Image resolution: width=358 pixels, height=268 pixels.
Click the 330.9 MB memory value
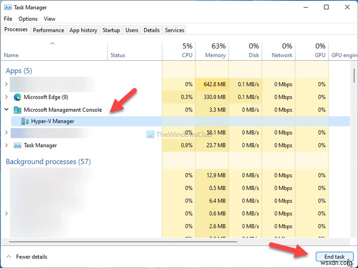coord(215,97)
